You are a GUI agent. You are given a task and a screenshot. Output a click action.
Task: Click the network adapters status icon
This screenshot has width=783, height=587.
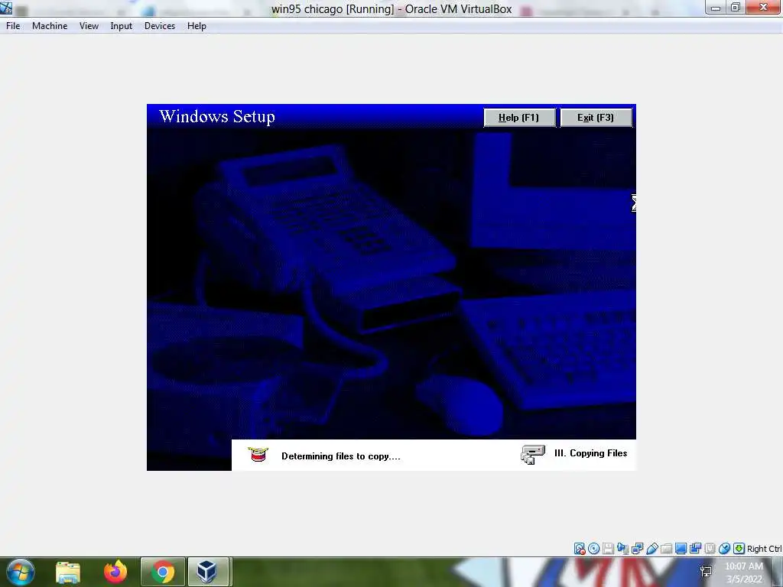click(637, 549)
